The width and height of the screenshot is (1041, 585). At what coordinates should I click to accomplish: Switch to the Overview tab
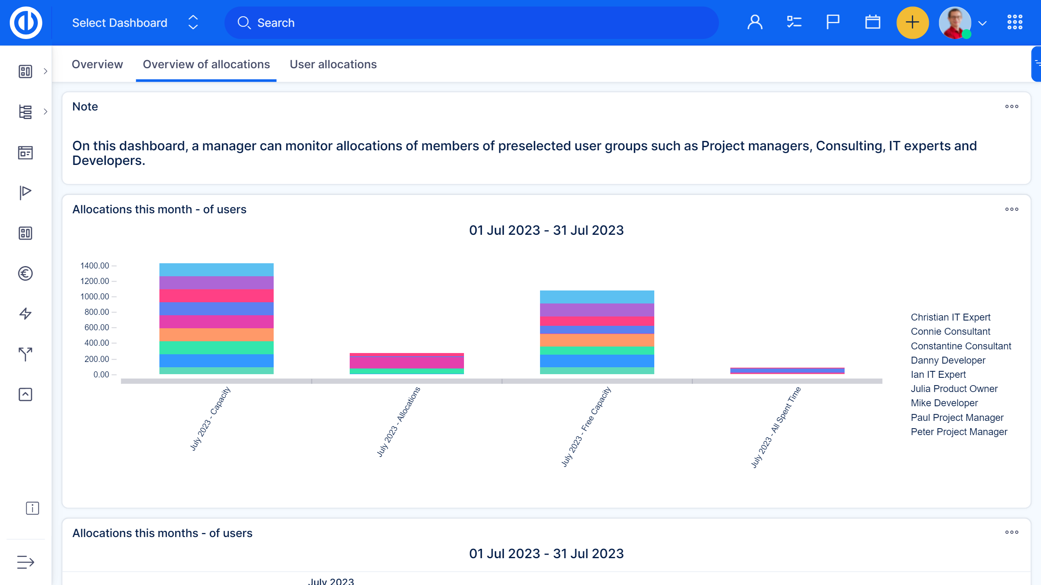click(x=97, y=64)
